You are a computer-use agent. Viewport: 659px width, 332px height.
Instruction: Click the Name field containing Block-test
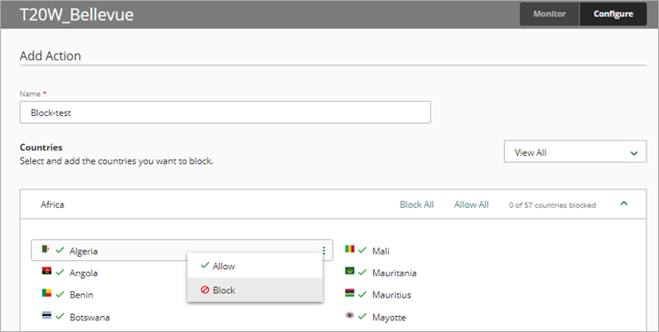(x=225, y=112)
